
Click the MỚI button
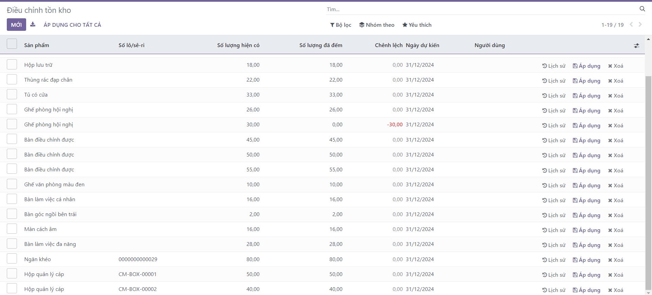[16, 25]
